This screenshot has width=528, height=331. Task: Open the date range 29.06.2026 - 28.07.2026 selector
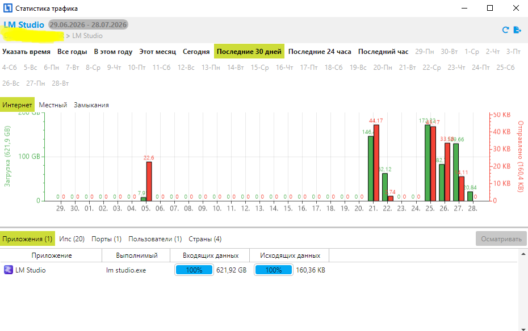88,24
